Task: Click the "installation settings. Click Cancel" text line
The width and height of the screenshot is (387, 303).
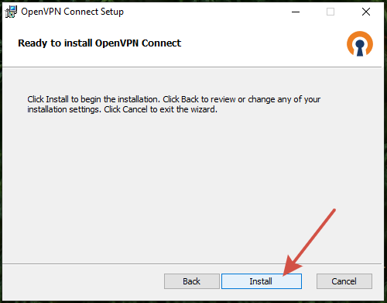Action: (x=122, y=109)
